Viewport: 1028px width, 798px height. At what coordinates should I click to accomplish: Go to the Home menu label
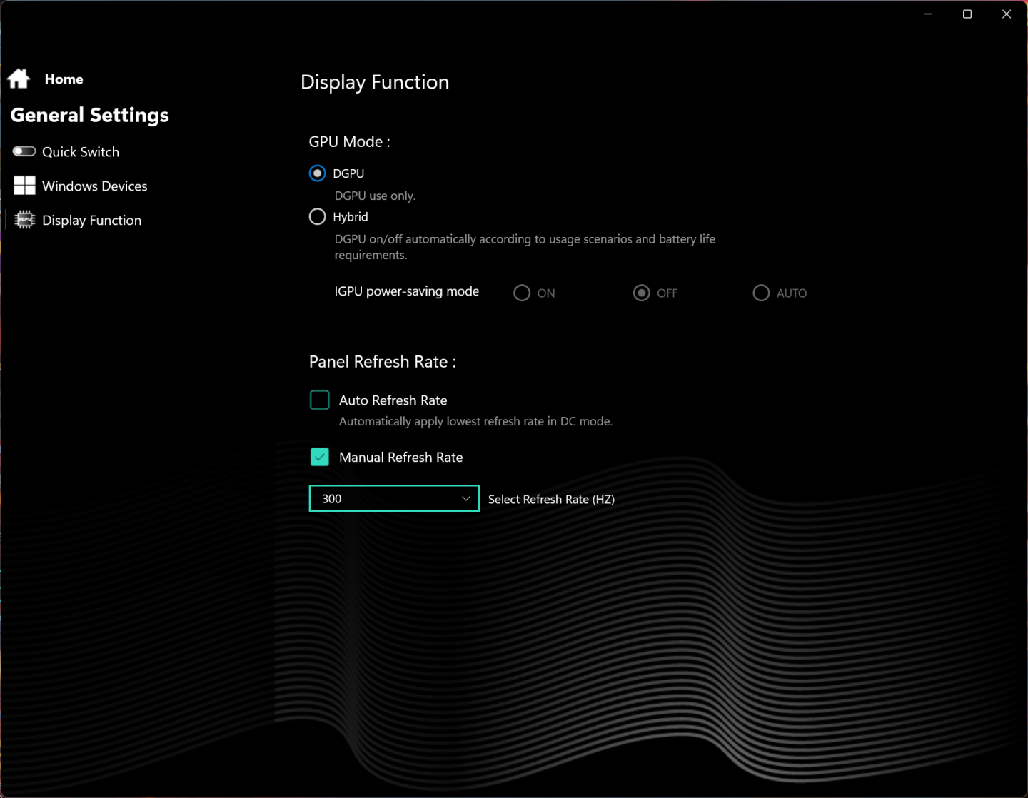pyautogui.click(x=64, y=79)
